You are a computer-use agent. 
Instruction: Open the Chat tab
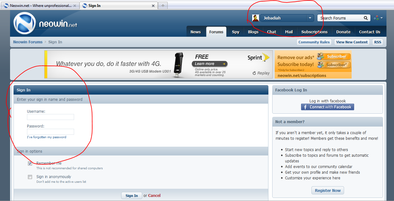tap(272, 32)
